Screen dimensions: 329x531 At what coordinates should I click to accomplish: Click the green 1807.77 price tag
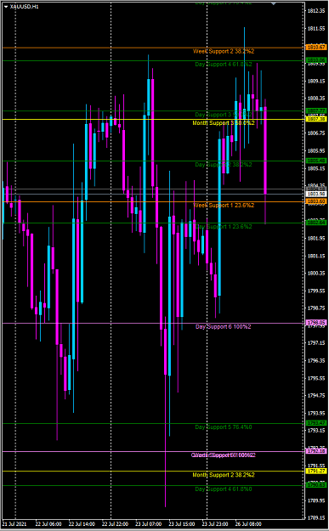316,110
